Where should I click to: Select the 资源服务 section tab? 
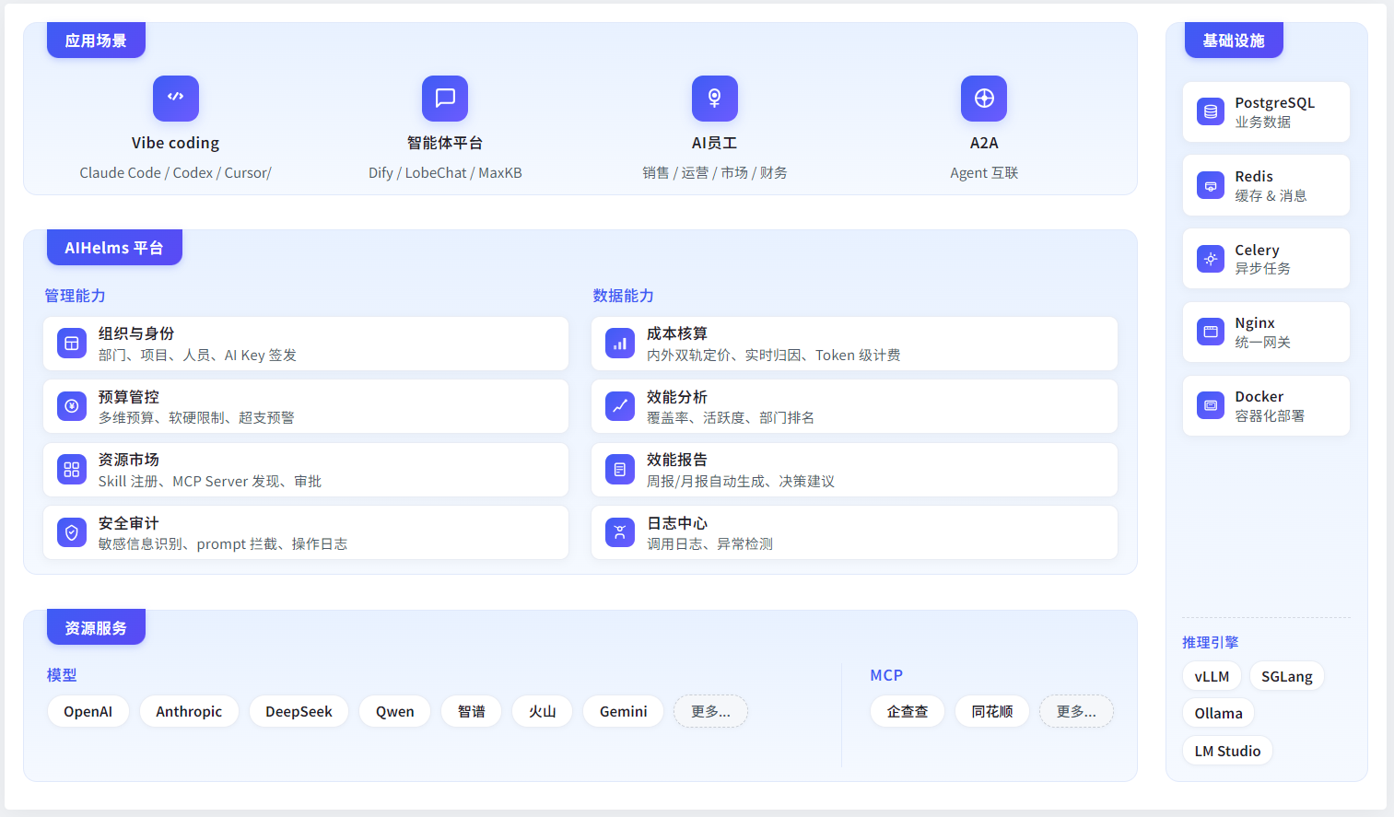click(96, 628)
